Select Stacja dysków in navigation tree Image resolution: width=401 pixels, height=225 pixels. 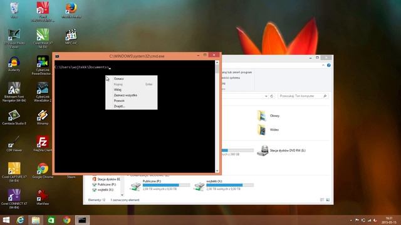point(106,179)
